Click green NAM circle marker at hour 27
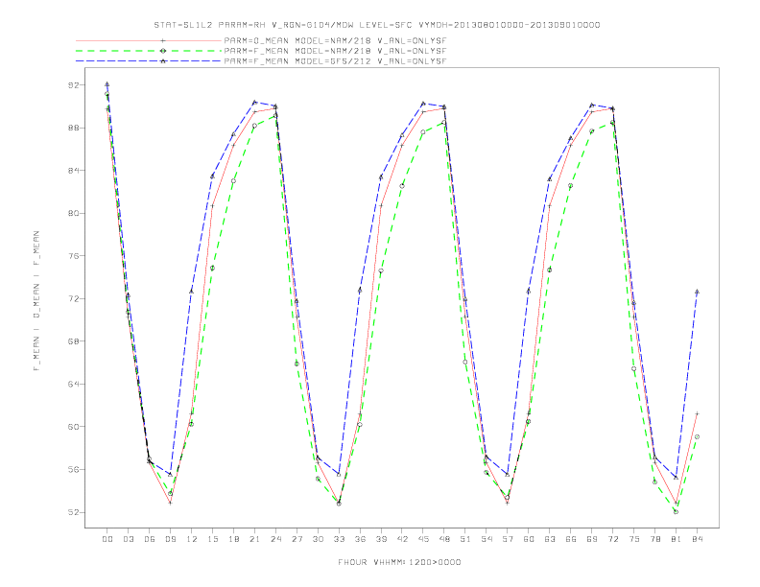Image resolution: width=760 pixels, height=587 pixels. [x=297, y=364]
